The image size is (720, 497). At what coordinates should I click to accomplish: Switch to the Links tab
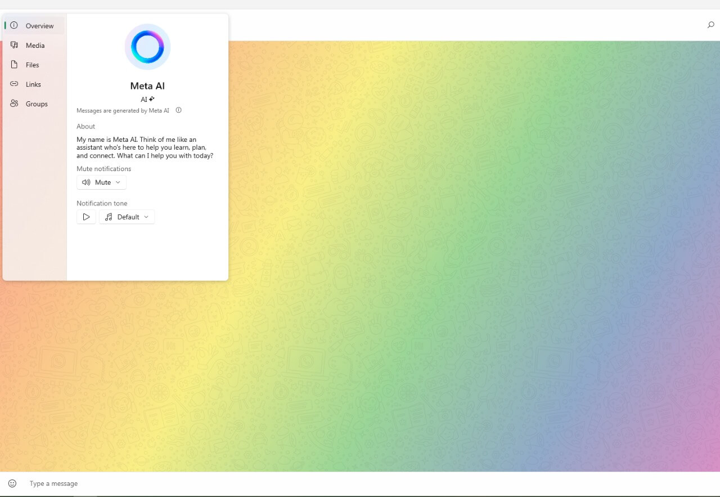[34, 84]
